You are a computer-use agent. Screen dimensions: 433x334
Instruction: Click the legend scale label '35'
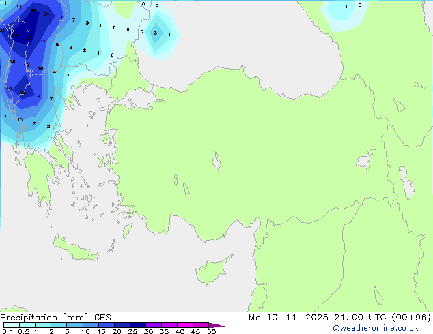tap(164, 331)
